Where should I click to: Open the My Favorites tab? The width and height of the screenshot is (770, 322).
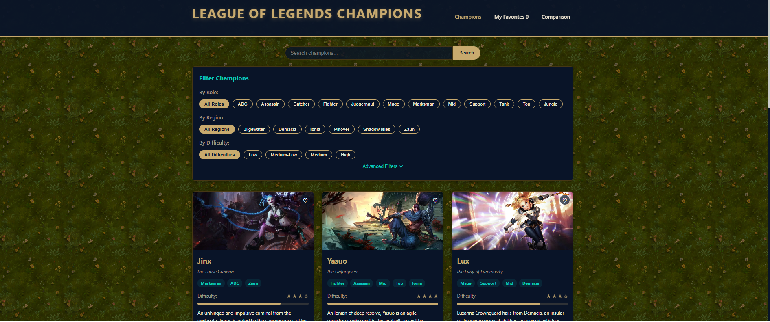point(511,17)
